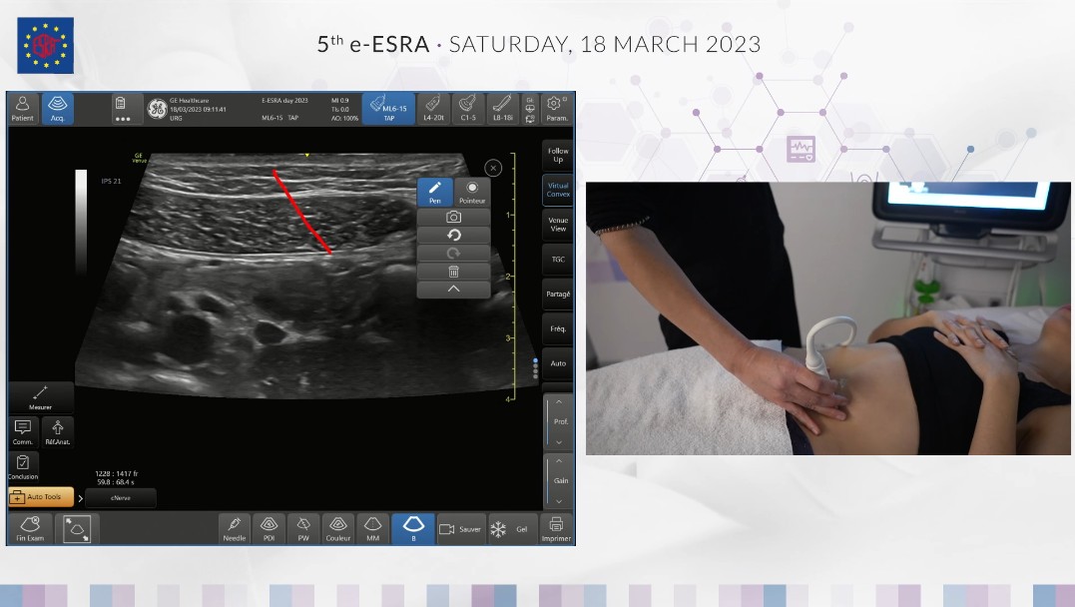
Task: Decrease Prof. depth with down arrow
Action: pos(559,442)
